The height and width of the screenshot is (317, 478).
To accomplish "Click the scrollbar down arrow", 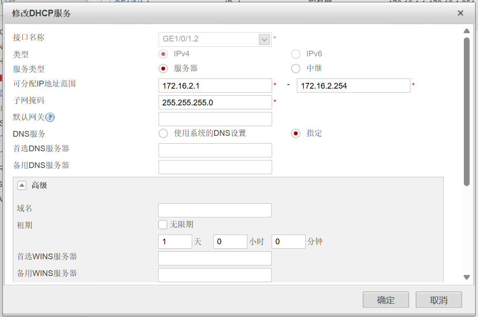I will (x=467, y=277).
